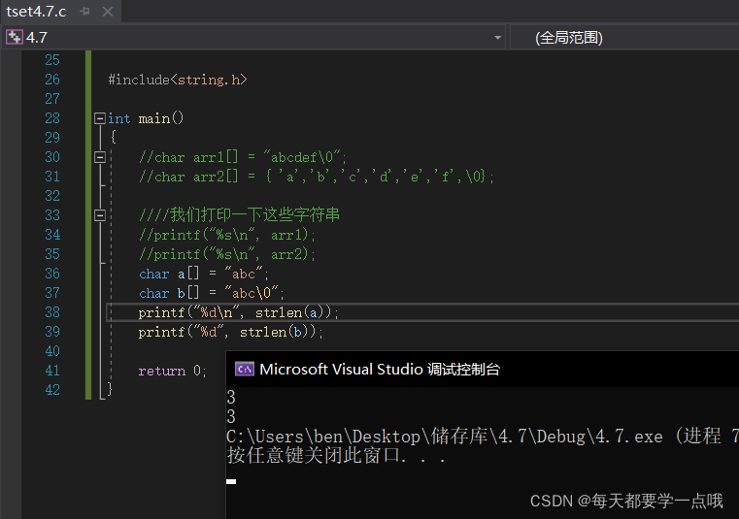Collapse the comment block at line 33

[99, 215]
